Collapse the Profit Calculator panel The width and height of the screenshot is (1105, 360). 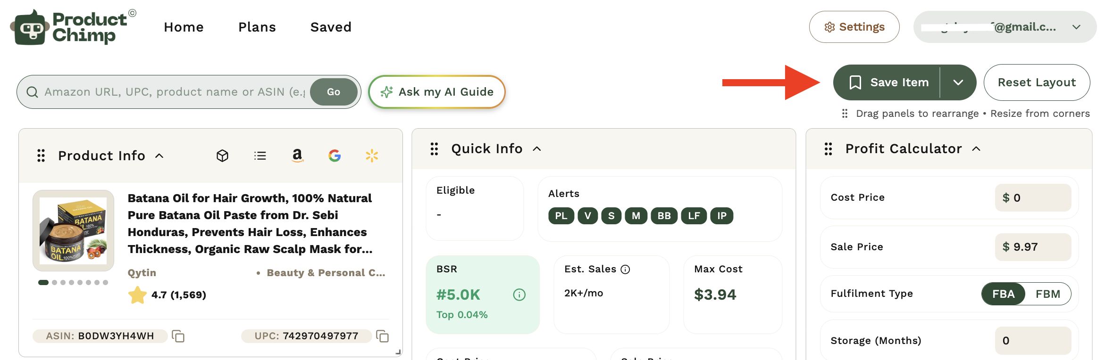[976, 149]
